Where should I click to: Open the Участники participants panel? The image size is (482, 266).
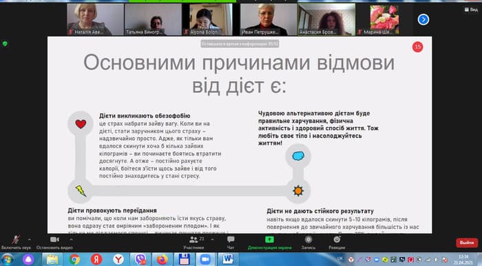point(193,243)
